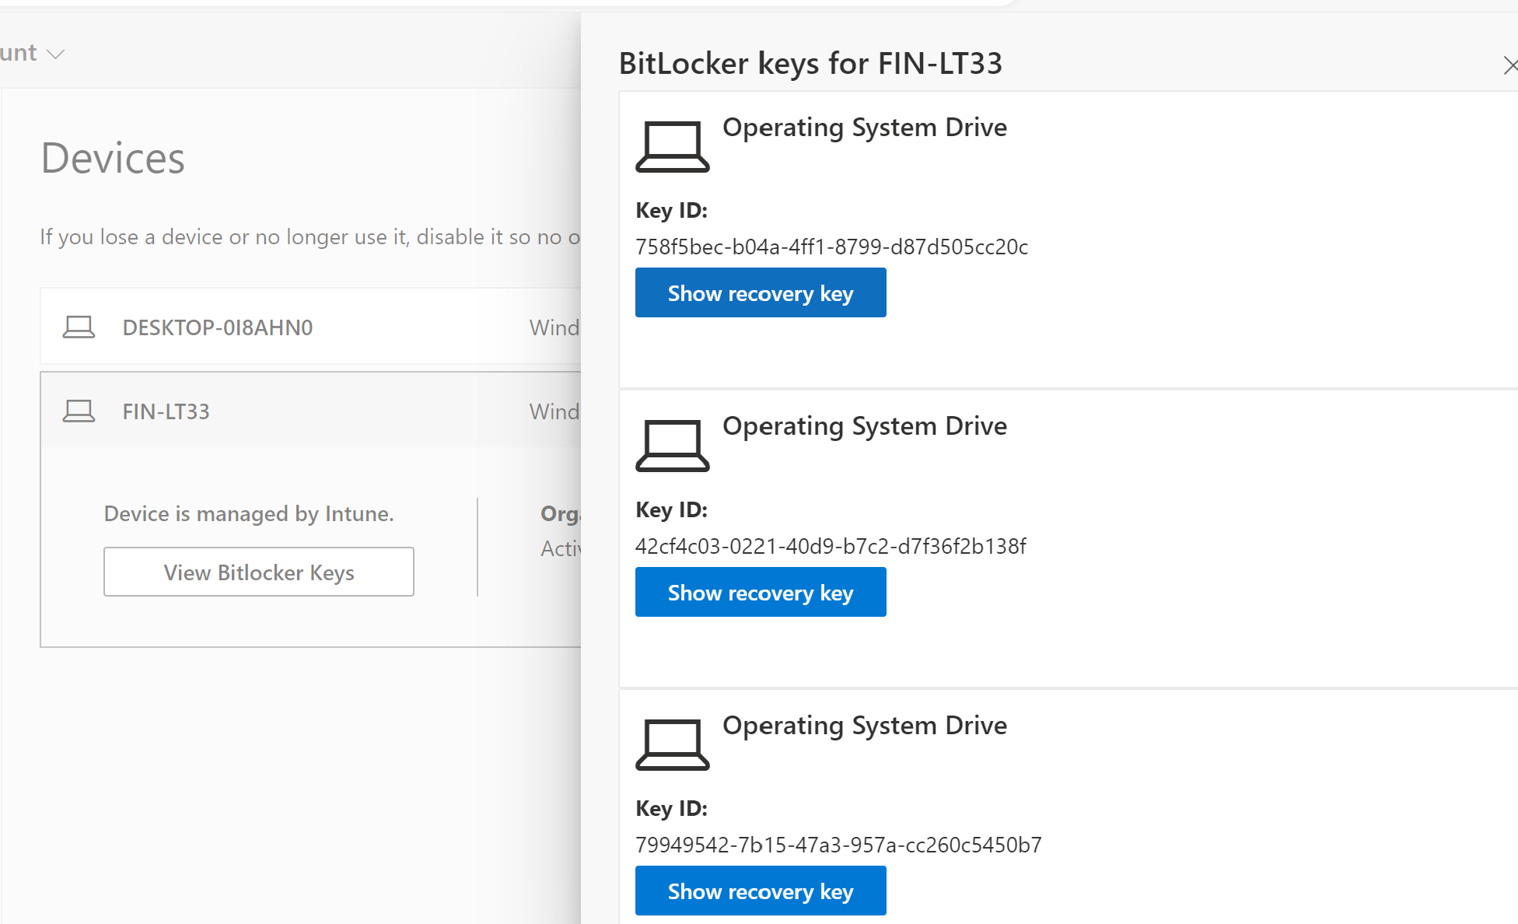Click laptop icon of third Operating System Drive
1518x924 pixels.
(672, 744)
